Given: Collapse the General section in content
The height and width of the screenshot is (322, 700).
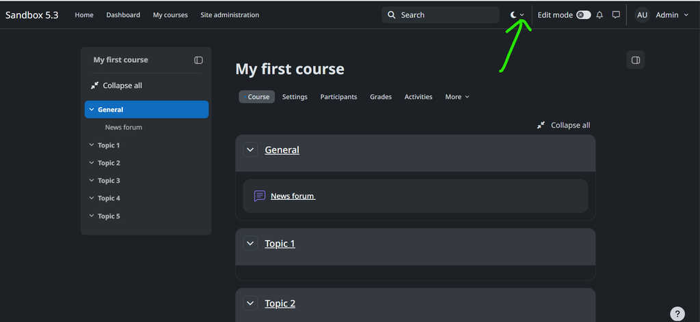Looking at the screenshot, I should click(x=250, y=149).
